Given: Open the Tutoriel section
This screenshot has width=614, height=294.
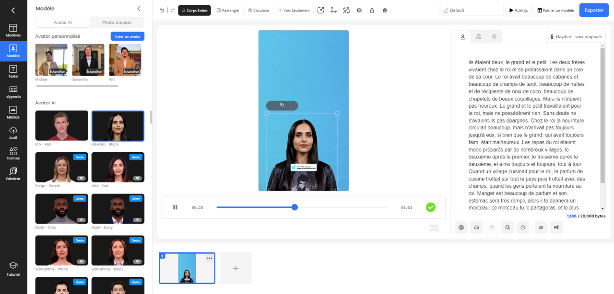Looking at the screenshot, I should click(13, 269).
